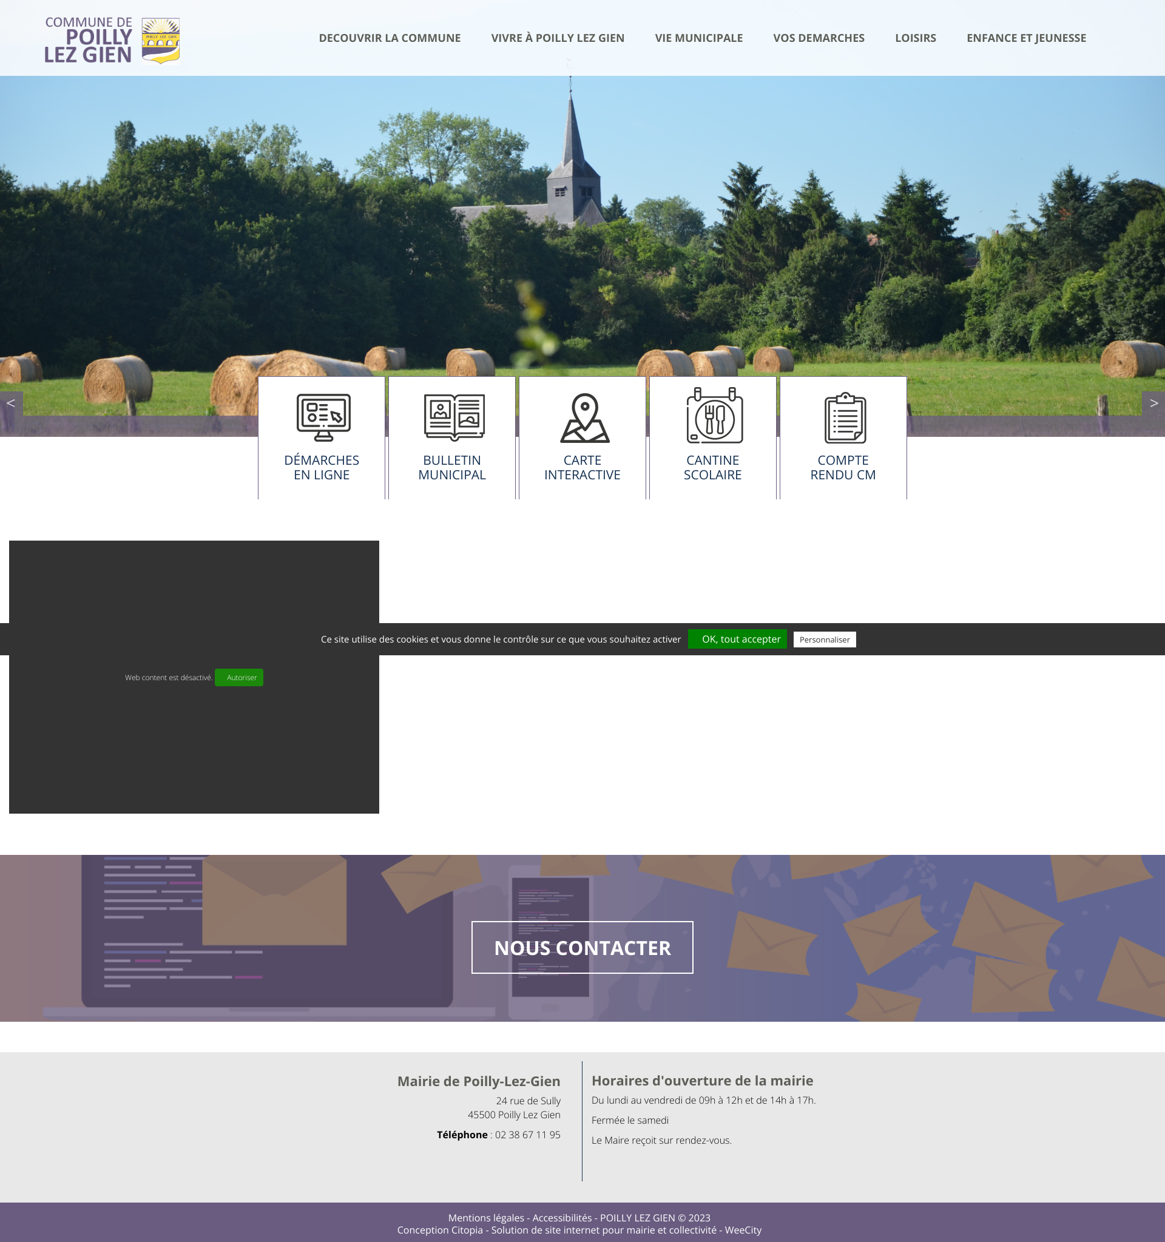Show next slide with right arrow
Screen dimensions: 1165x1242
click(x=1153, y=403)
